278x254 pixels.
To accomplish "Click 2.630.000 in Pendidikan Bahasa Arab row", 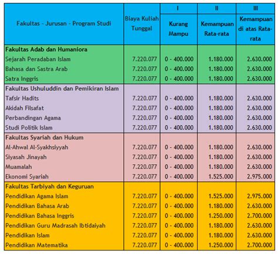I will tap(259, 206).
